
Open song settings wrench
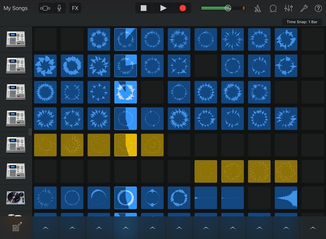[x=304, y=8]
